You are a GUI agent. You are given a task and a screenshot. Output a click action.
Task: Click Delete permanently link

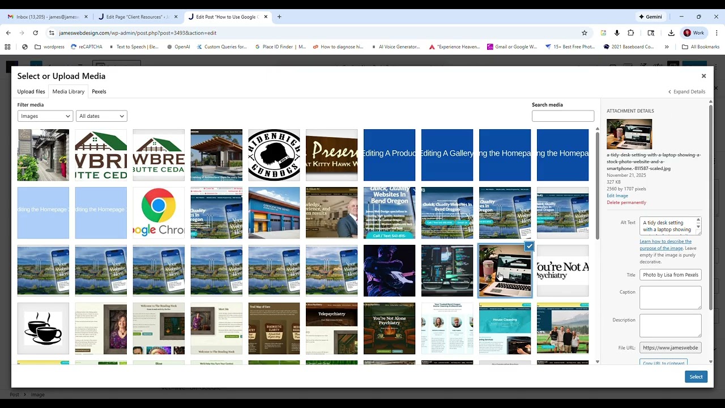click(626, 202)
